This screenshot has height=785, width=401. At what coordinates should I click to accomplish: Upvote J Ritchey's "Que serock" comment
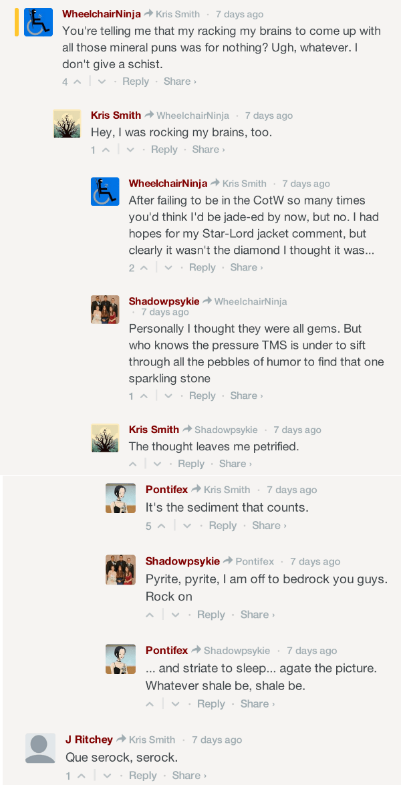[82, 776]
